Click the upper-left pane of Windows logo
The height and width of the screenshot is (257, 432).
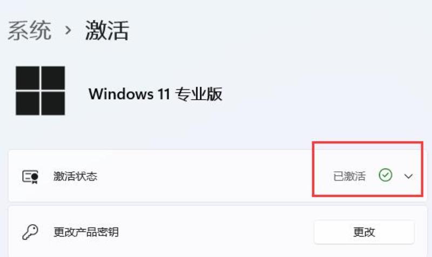(x=28, y=78)
